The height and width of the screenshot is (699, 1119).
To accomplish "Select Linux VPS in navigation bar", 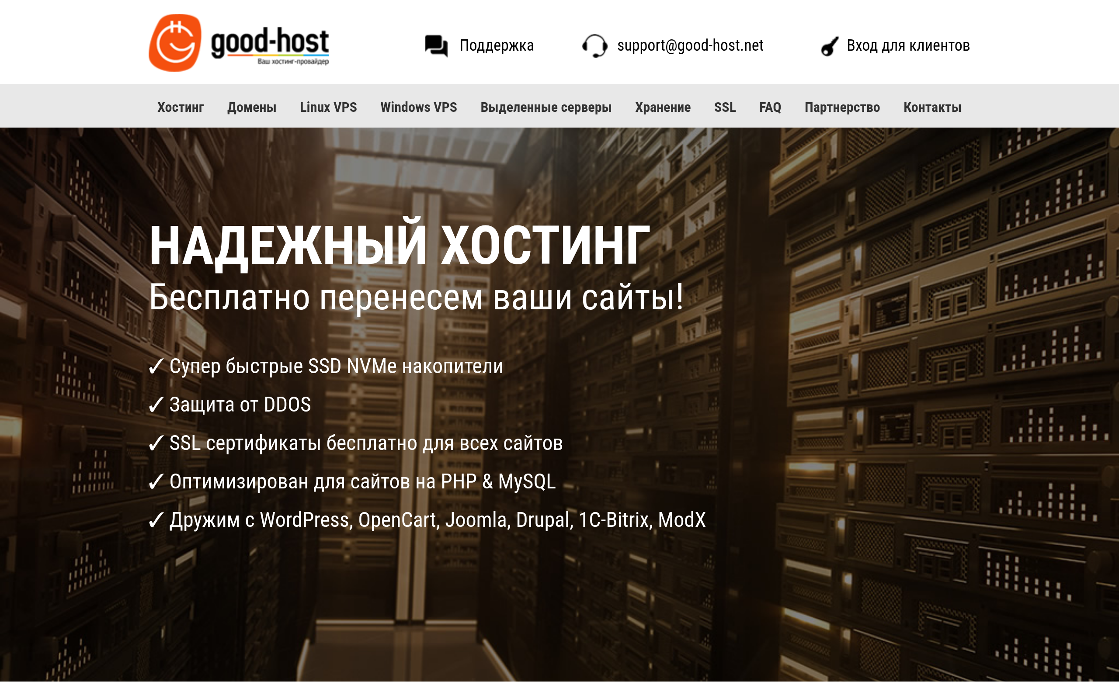I will [328, 107].
